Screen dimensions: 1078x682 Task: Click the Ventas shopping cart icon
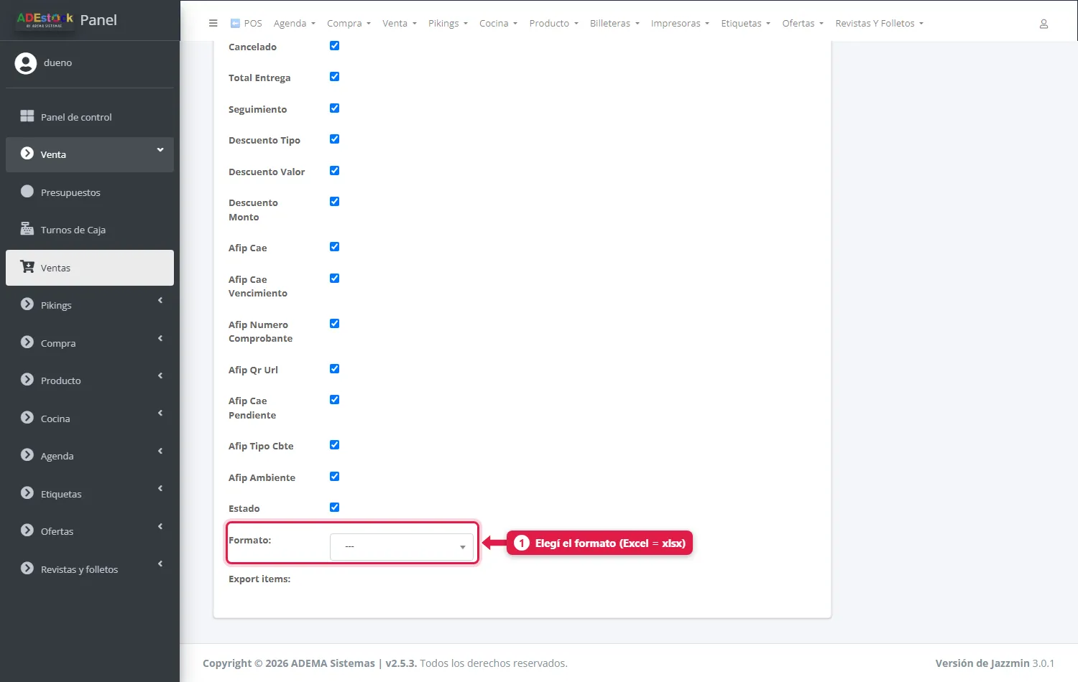pos(27,267)
